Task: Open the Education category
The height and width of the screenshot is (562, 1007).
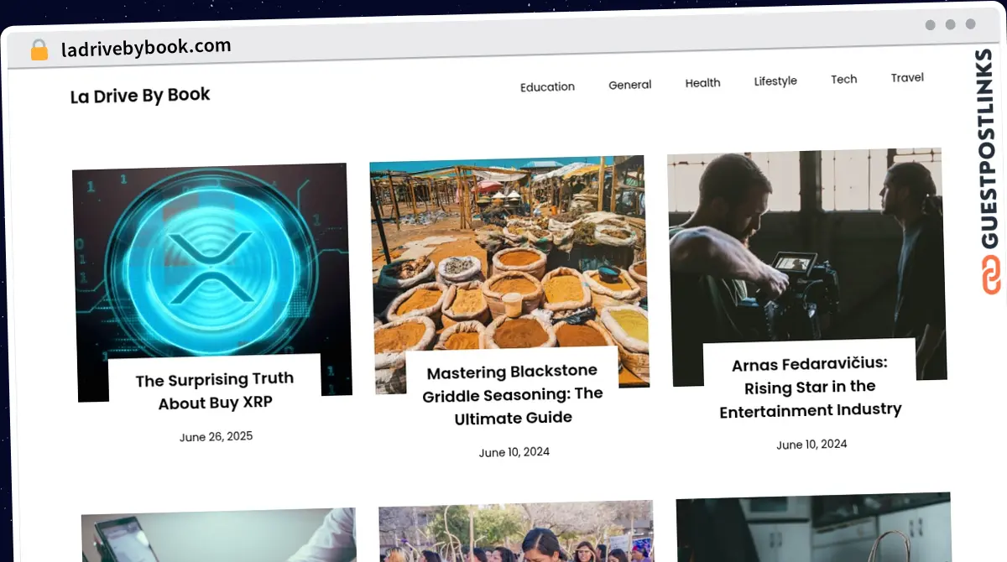Action: coord(547,86)
